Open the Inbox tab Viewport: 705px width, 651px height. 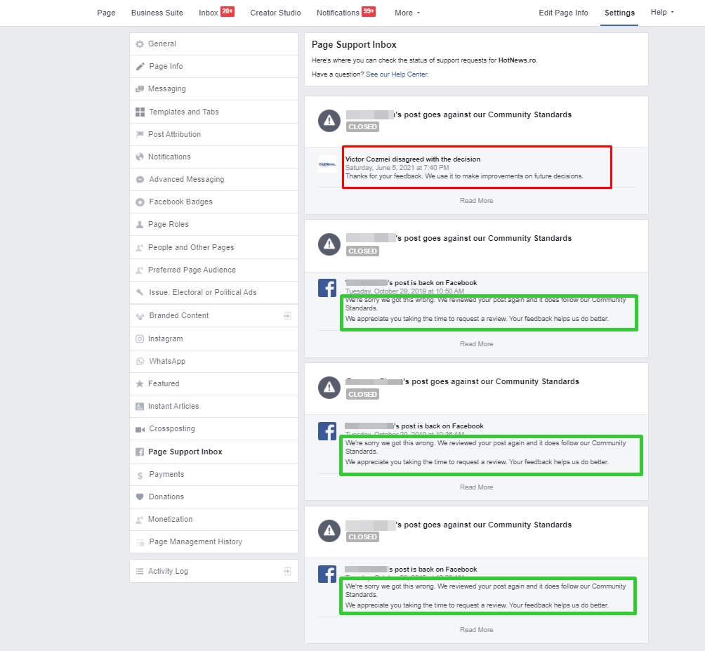point(209,13)
